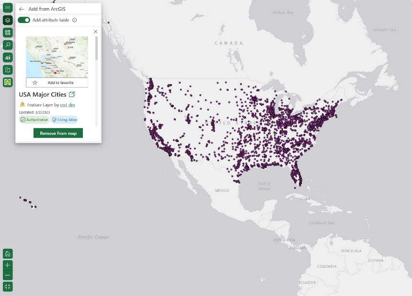Click the info icon beside attribute table

[x=75, y=20]
